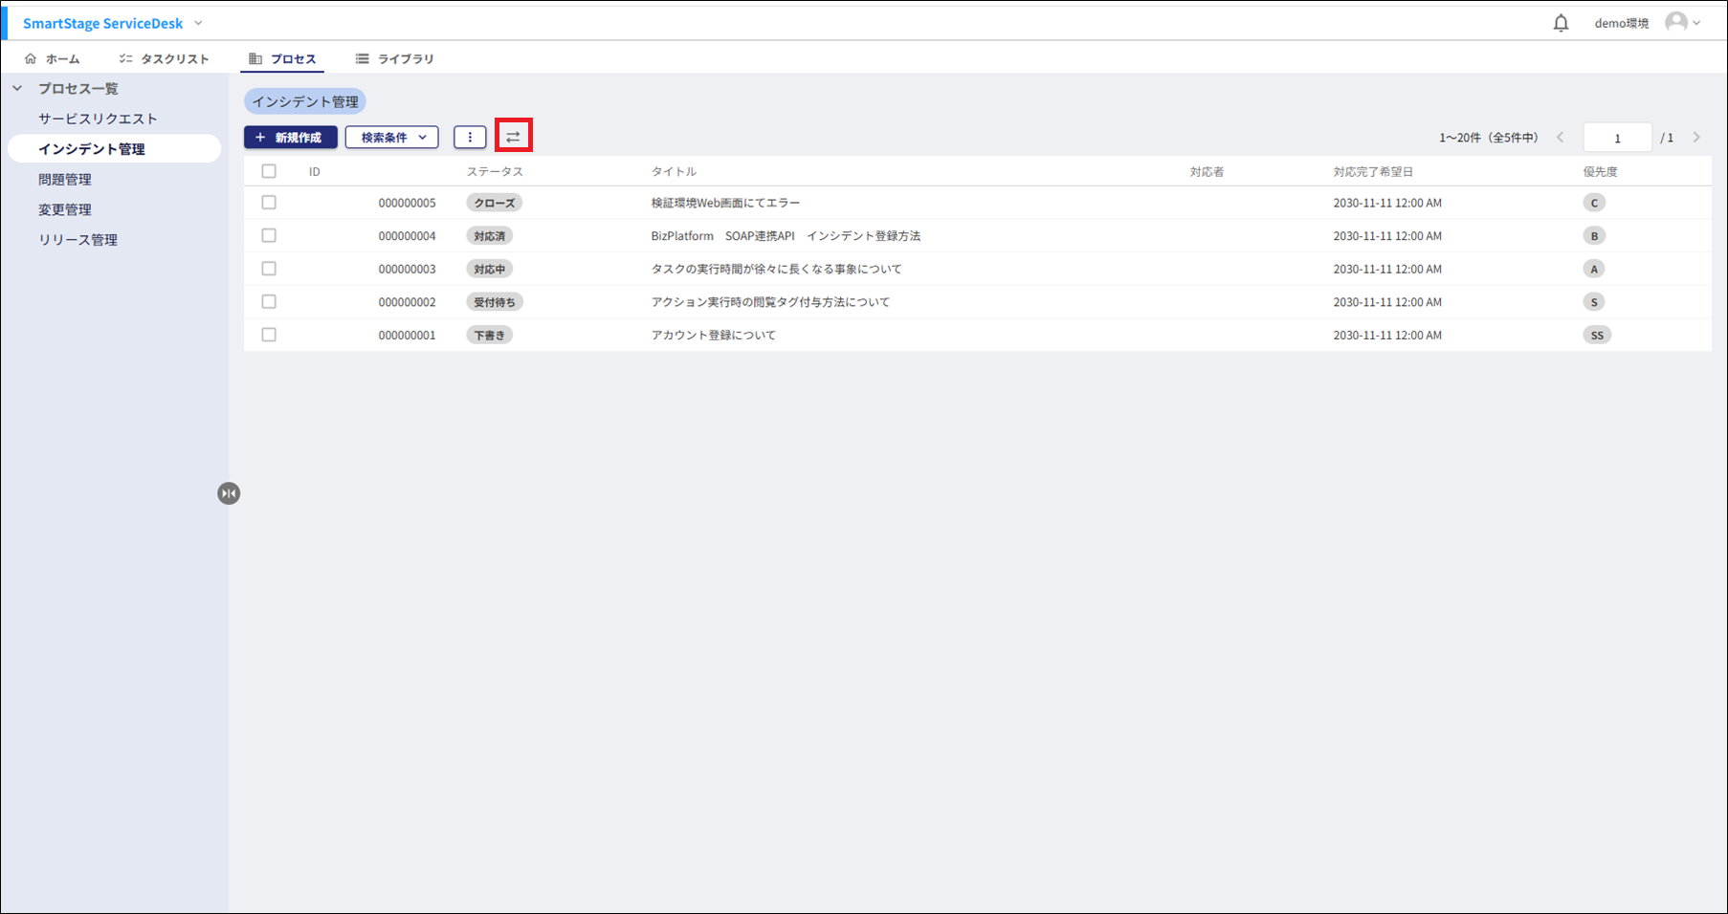Viewport: 1728px width, 914px height.
Task: Check the row for 000000002
Action: 269,301
